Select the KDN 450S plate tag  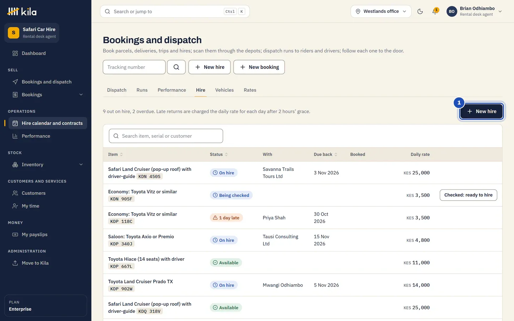pyautogui.click(x=150, y=177)
